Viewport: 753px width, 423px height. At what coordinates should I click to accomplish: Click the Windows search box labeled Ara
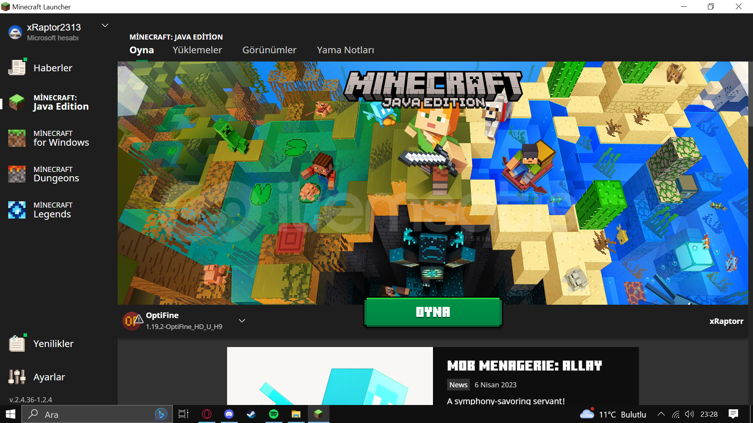click(97, 414)
